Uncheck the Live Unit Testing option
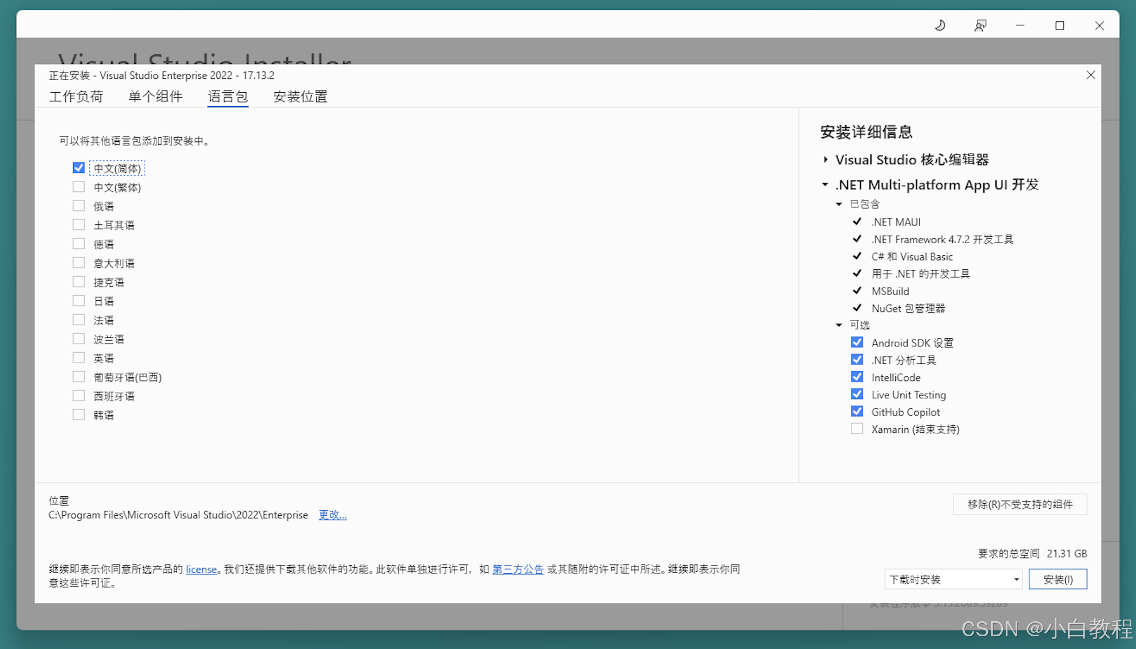 (857, 394)
